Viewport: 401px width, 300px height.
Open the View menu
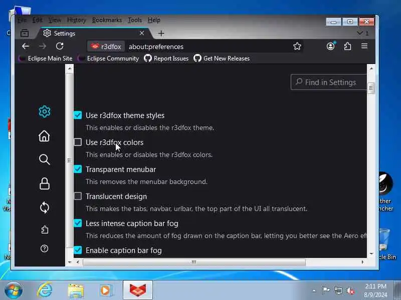(x=55, y=20)
